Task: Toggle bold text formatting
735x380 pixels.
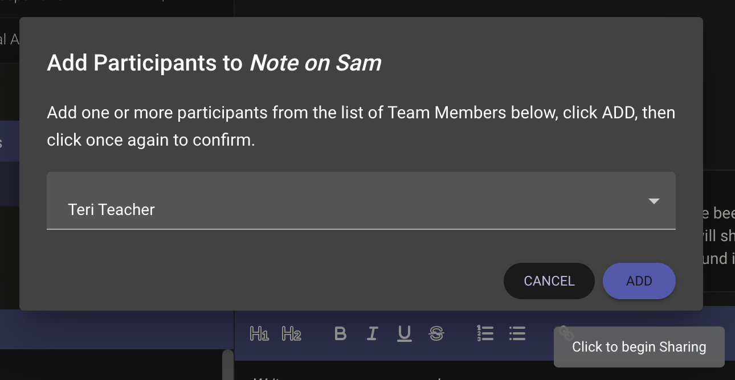Action: (340, 334)
